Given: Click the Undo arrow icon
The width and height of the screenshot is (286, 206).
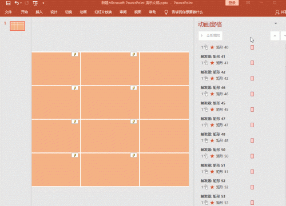Looking at the screenshot, I should click(17, 3).
